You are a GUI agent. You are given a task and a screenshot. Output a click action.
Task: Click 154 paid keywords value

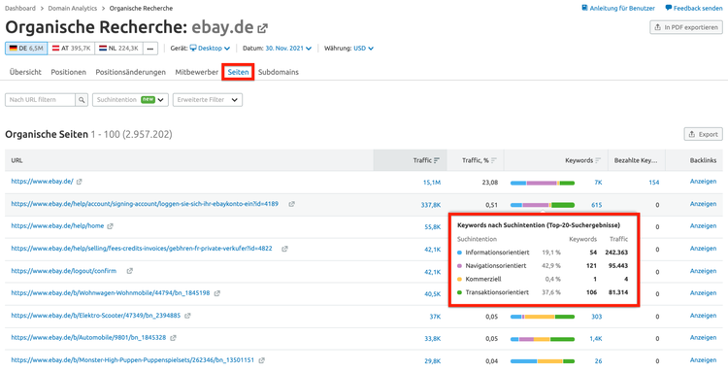(x=653, y=183)
